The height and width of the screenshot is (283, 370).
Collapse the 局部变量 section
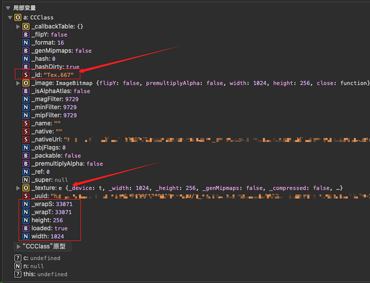click(x=8, y=8)
